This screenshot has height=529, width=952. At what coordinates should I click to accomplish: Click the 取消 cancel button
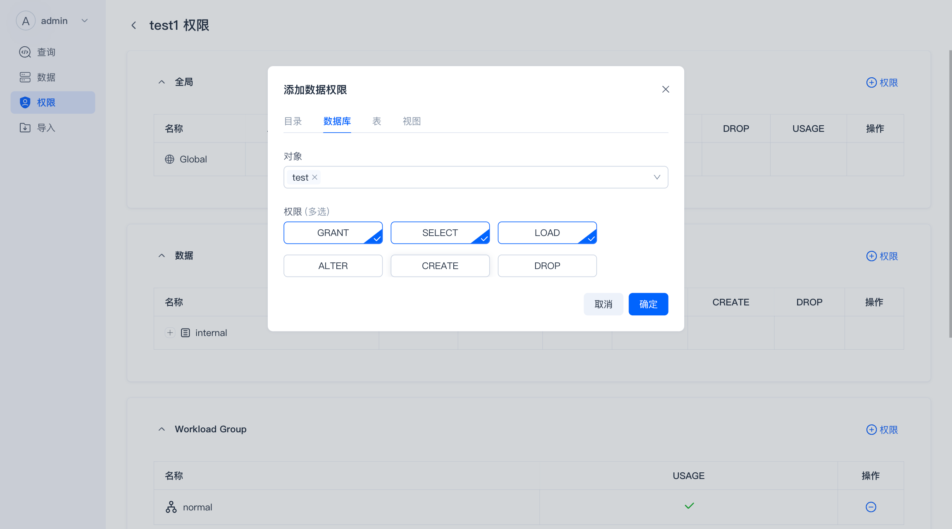pyautogui.click(x=603, y=304)
